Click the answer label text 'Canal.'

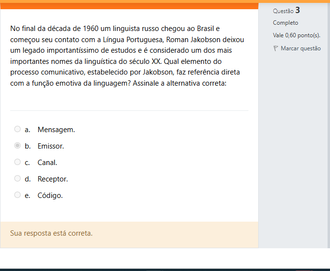point(47,163)
